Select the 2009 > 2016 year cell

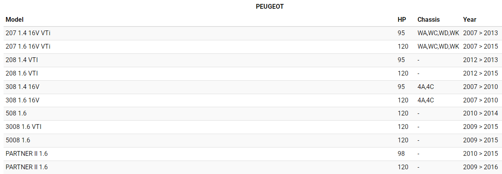(480, 167)
